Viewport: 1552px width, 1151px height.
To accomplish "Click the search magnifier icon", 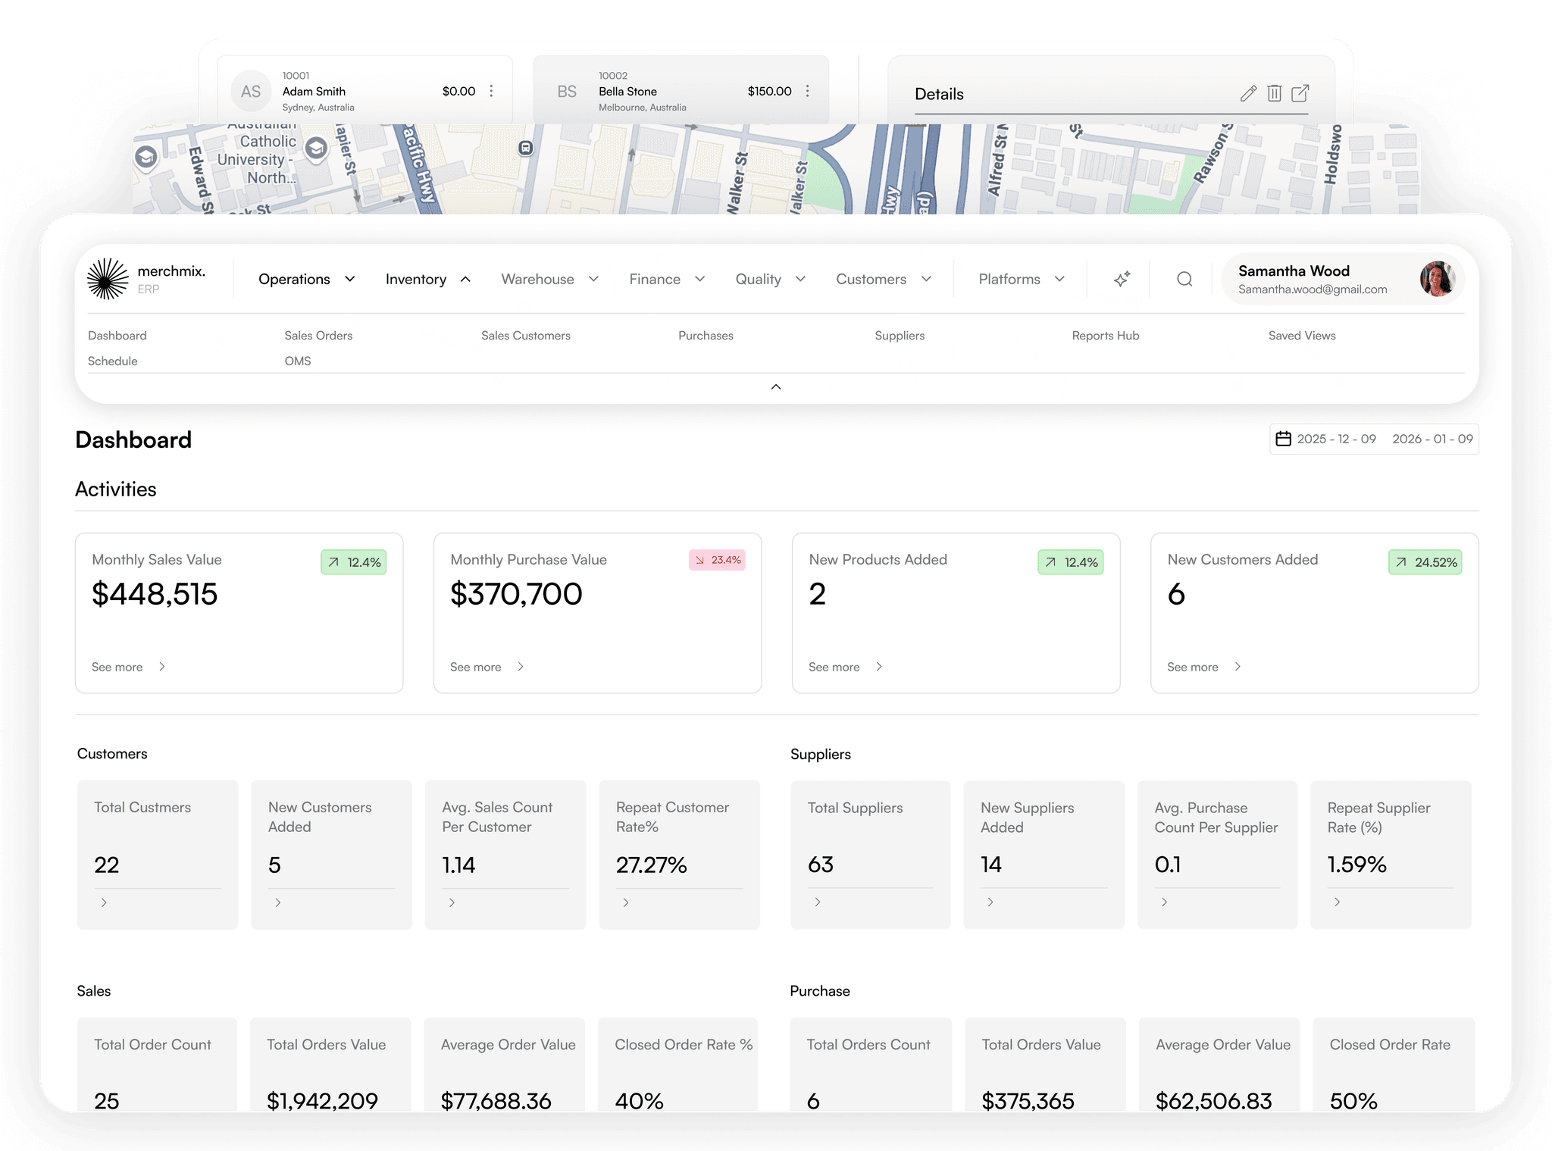I will [1184, 279].
